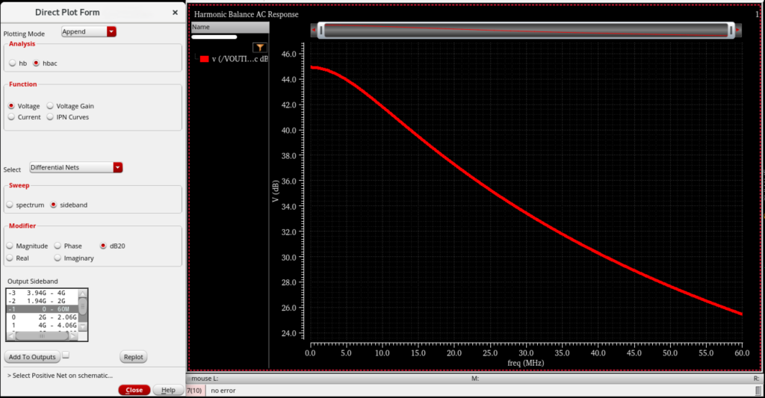Open the Plotting Mode Append dropdown
The height and width of the screenshot is (398, 765).
pyautogui.click(x=89, y=31)
